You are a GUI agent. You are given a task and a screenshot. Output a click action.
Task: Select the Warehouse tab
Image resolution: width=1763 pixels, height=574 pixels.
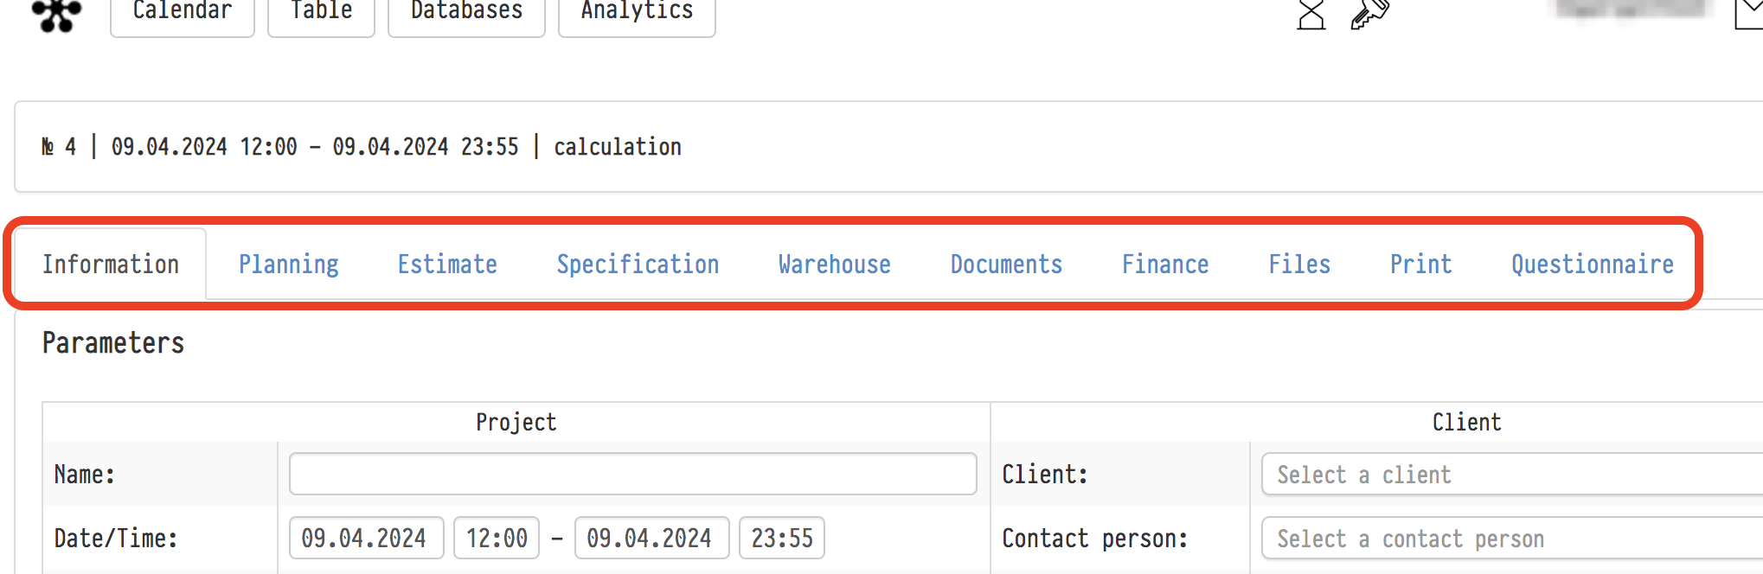click(x=834, y=265)
